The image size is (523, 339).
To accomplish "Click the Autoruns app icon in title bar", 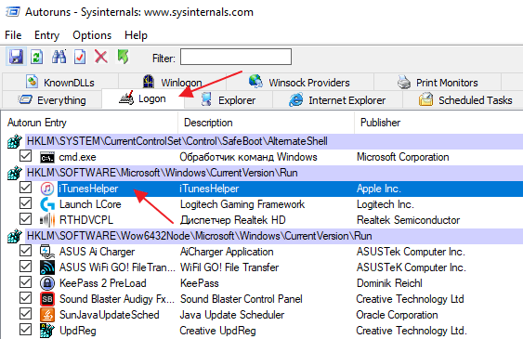I will (x=13, y=12).
